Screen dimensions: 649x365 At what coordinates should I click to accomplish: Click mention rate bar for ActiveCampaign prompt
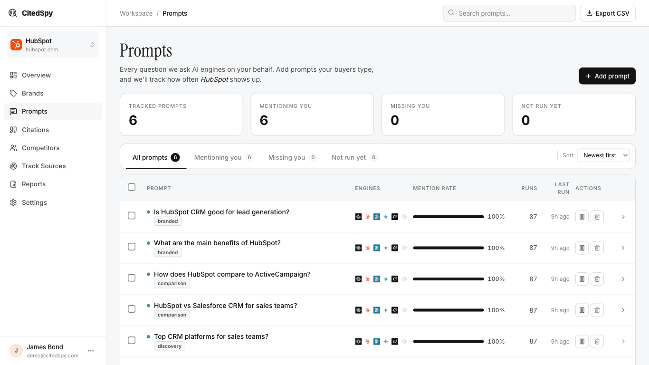(x=449, y=279)
